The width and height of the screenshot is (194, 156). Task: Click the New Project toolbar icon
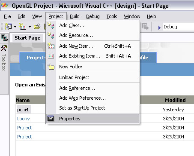point(8,27)
